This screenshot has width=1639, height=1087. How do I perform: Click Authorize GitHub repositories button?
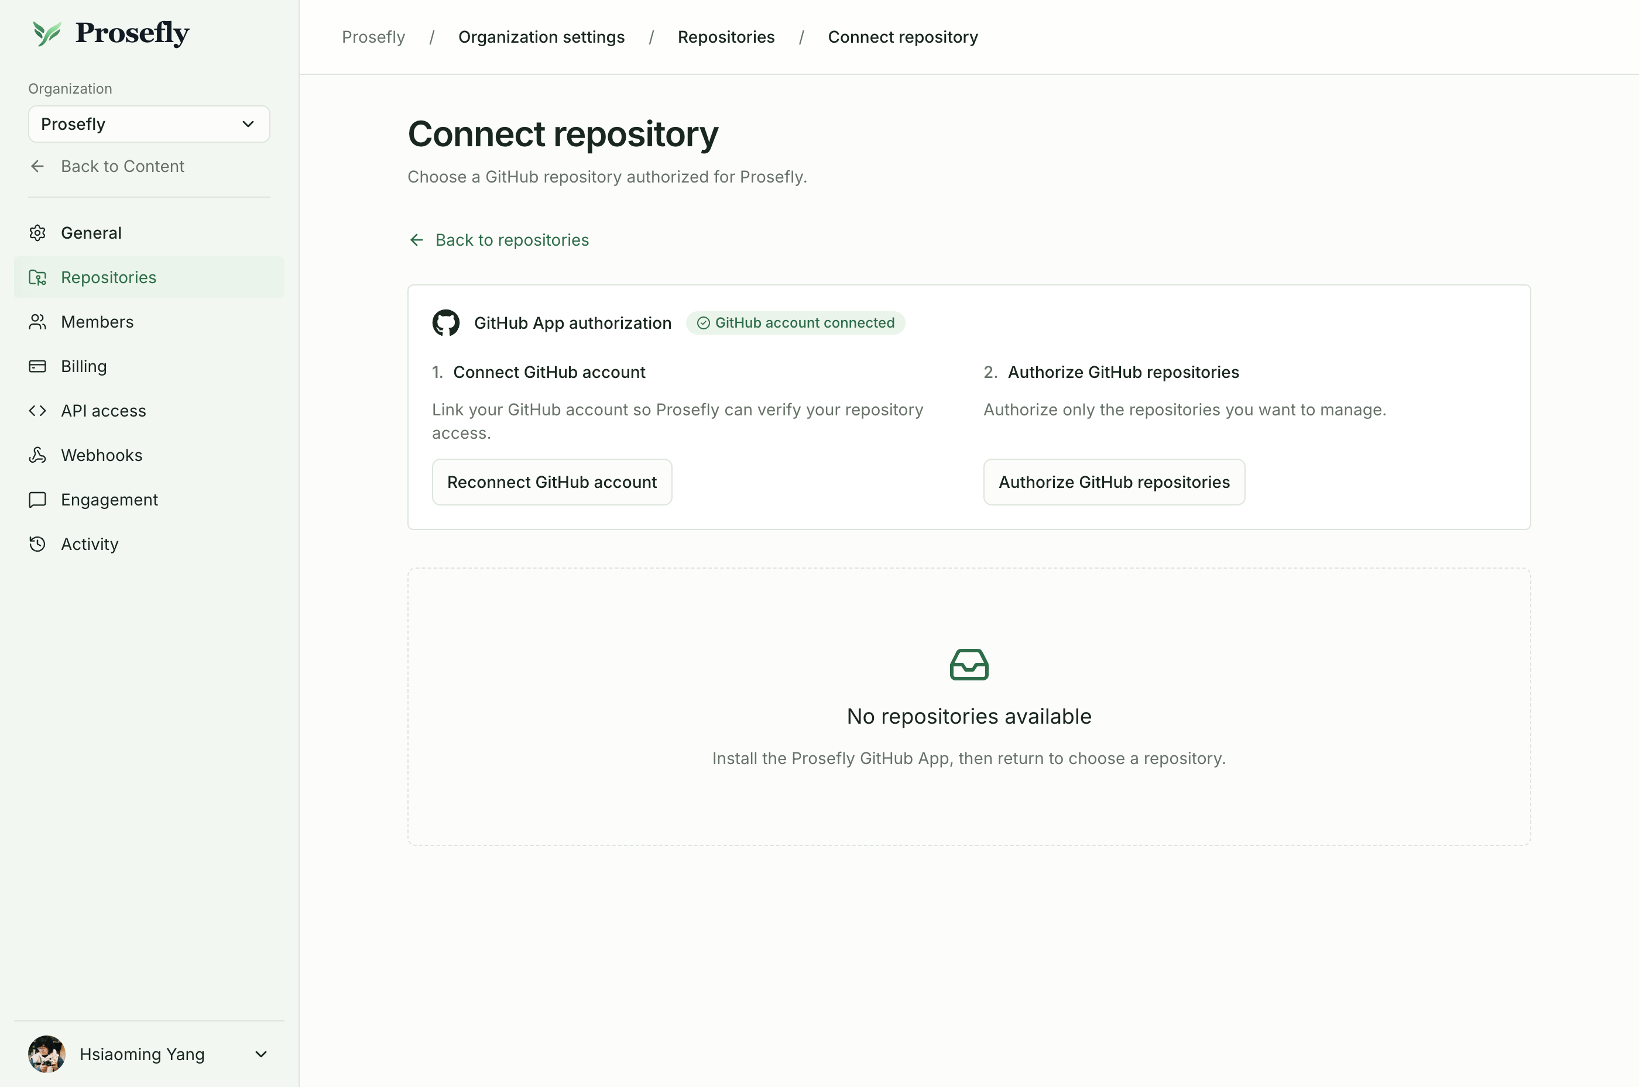(x=1114, y=482)
